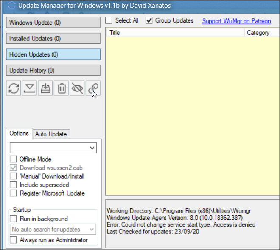
Task: Switch to the Auto Update tab
Action: 51,134
